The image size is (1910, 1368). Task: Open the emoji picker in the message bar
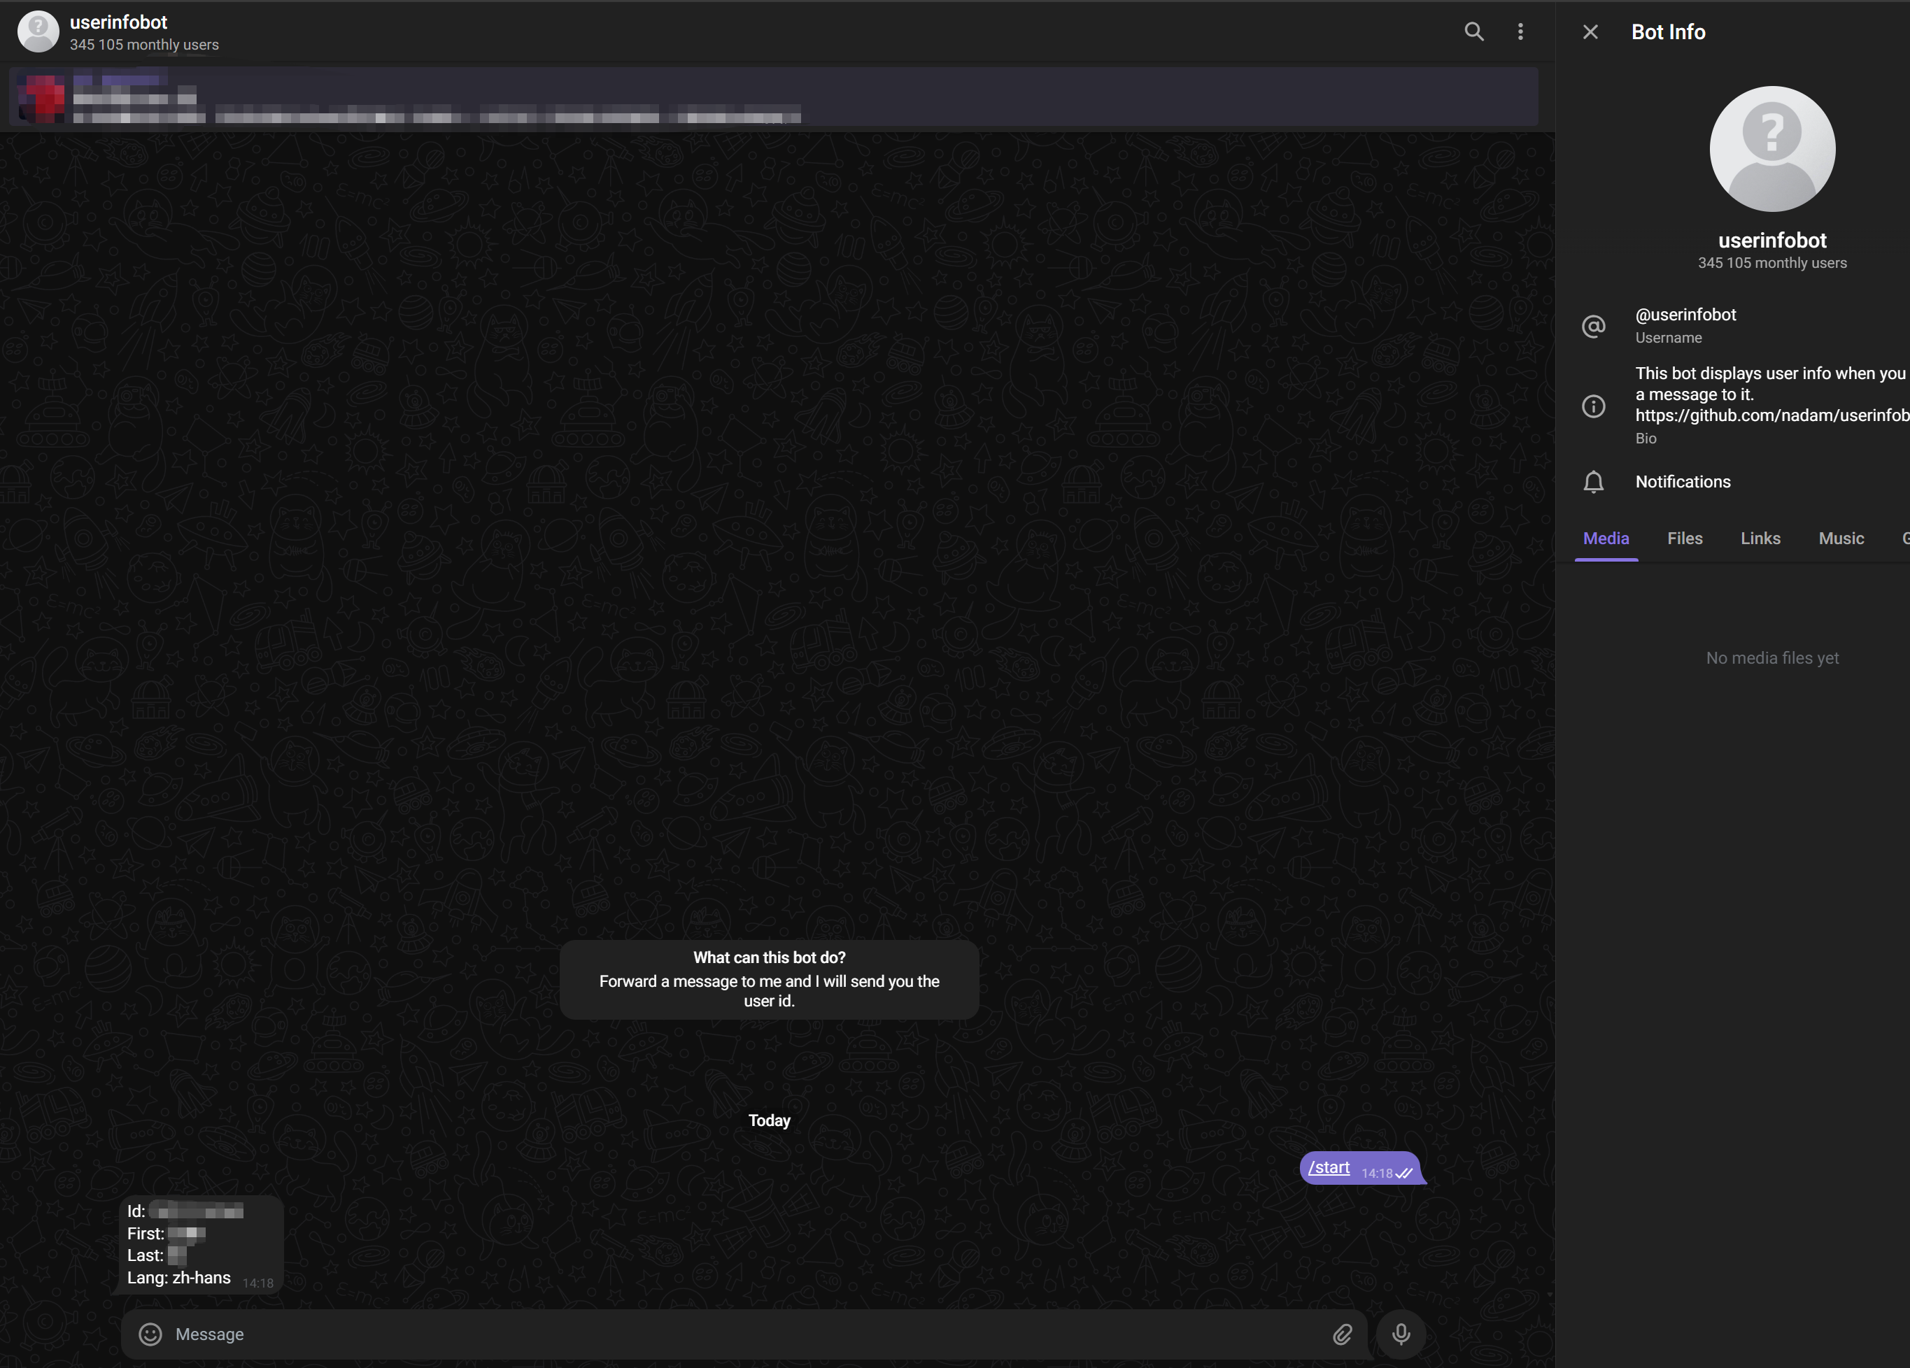click(150, 1334)
